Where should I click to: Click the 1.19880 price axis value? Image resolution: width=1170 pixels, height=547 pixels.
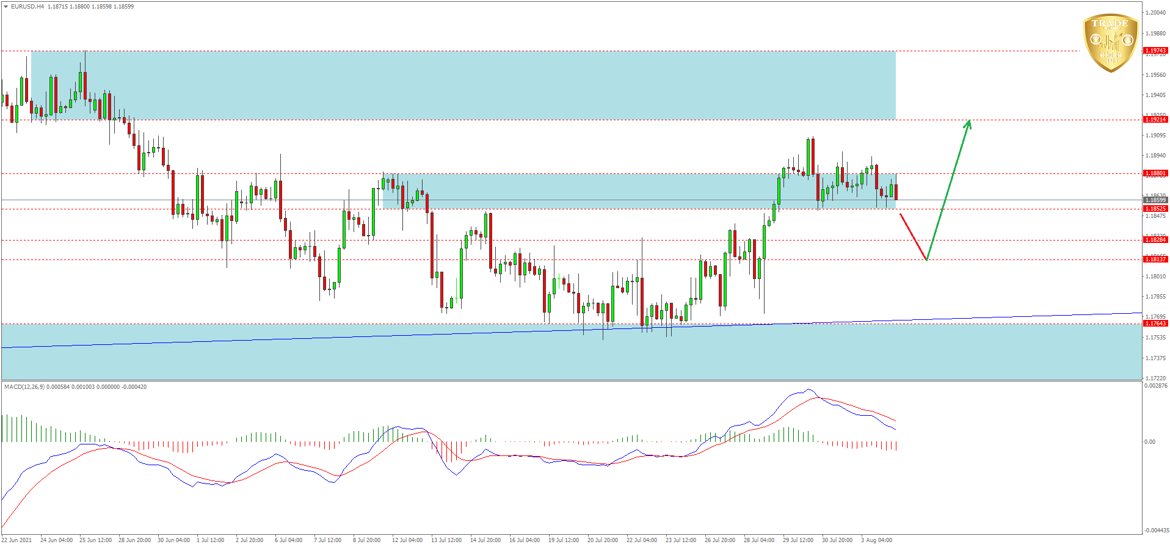[1156, 34]
